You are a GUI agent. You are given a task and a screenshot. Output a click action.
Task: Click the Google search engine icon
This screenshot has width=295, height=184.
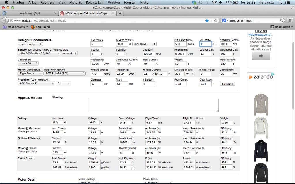224,20
